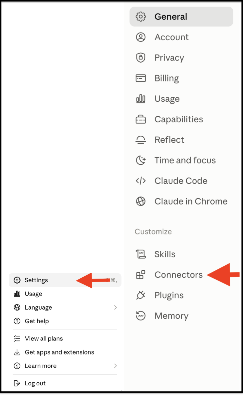This screenshot has width=243, height=395.
Task: Click the Privacy shield lock icon
Action: click(x=141, y=58)
